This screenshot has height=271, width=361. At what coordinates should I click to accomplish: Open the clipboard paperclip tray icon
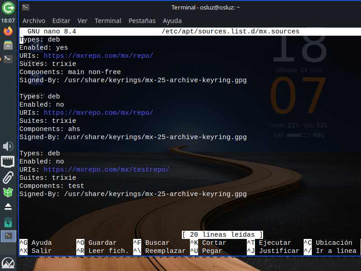pyautogui.click(x=8, y=177)
